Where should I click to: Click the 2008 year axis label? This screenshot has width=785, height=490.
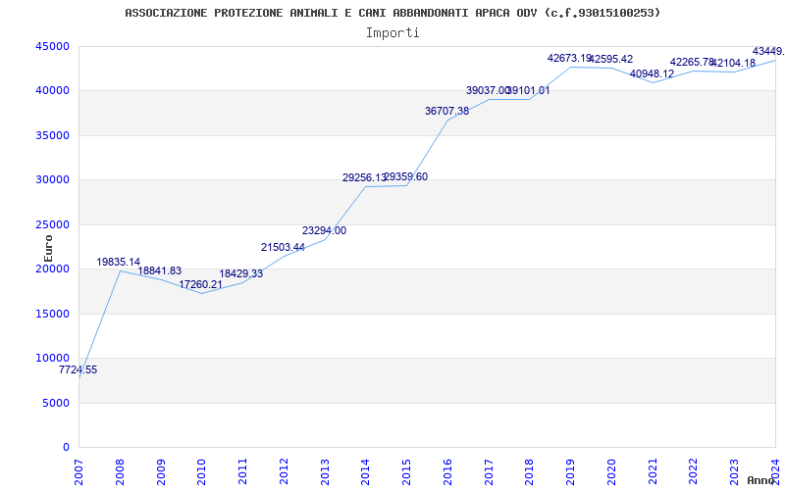[120, 471]
